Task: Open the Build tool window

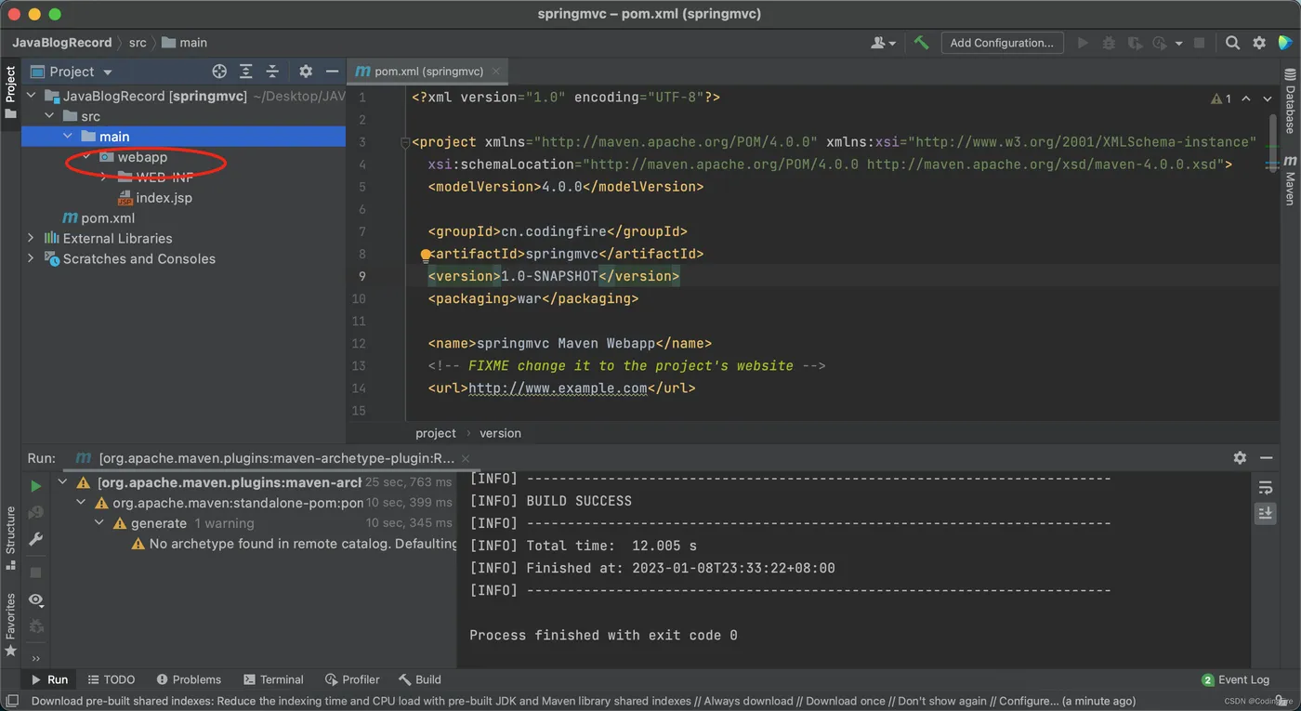Action: pyautogui.click(x=420, y=679)
